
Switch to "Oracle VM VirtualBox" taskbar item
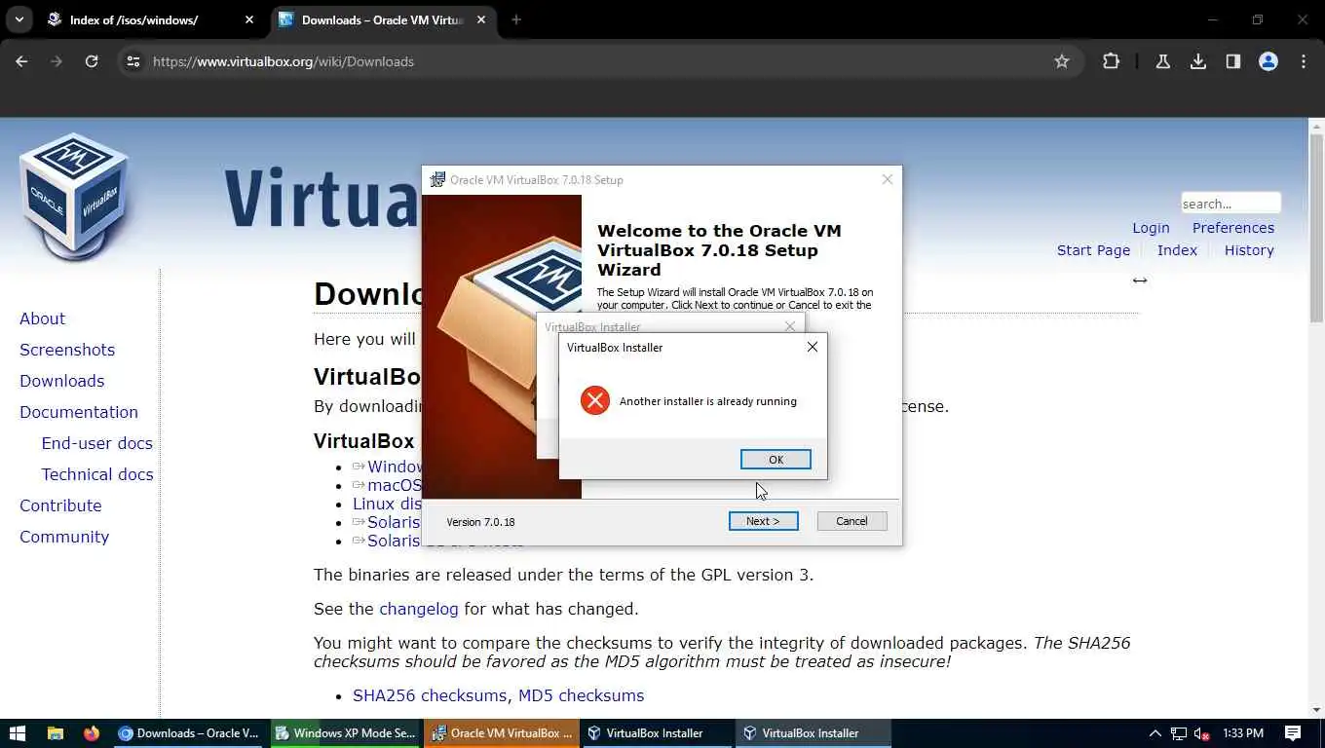(501, 733)
